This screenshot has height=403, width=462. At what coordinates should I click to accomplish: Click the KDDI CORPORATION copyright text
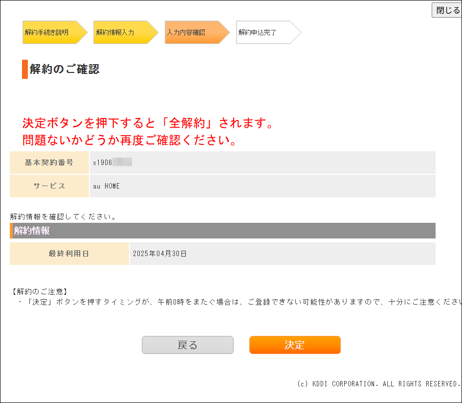[x=378, y=384]
